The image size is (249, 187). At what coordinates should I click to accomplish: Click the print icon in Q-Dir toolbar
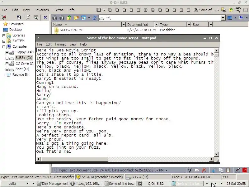pos(224,10)
